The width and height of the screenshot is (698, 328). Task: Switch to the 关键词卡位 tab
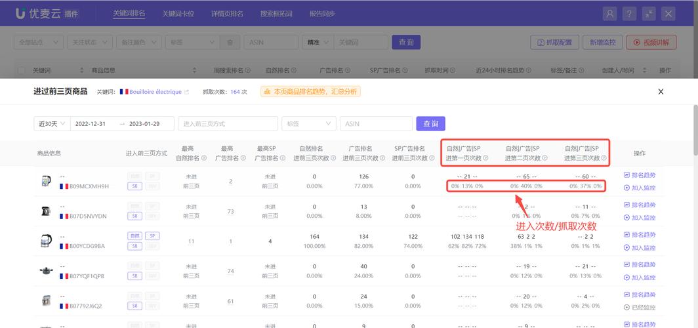point(178,13)
